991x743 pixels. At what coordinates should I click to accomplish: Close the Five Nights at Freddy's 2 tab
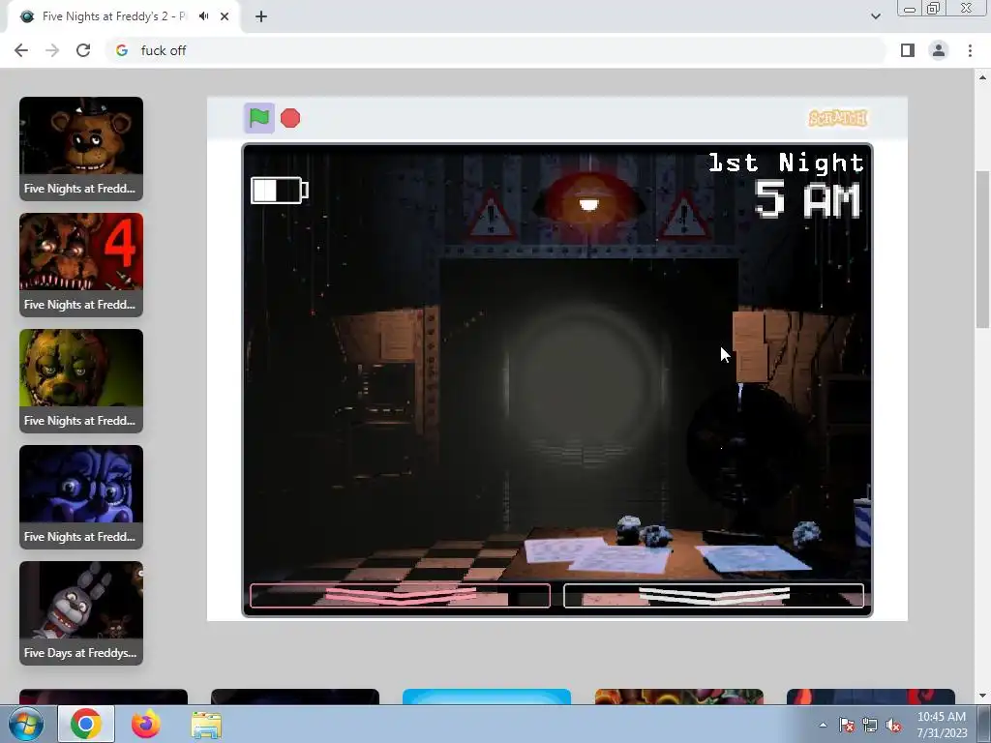225,16
